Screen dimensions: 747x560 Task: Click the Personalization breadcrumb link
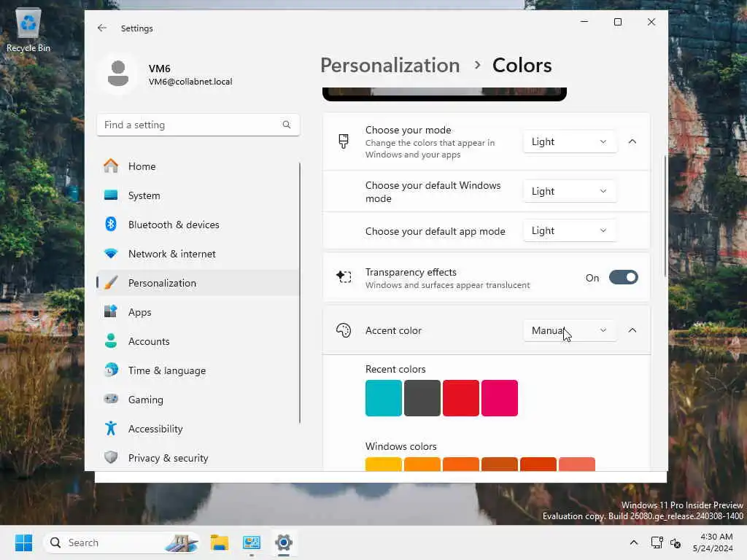pos(390,65)
